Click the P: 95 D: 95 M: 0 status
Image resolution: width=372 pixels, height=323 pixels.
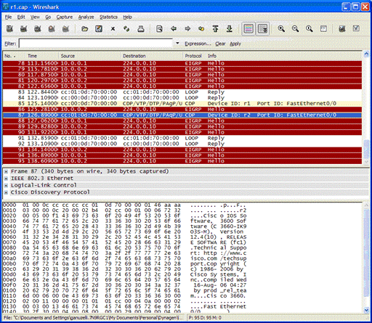tap(205, 318)
